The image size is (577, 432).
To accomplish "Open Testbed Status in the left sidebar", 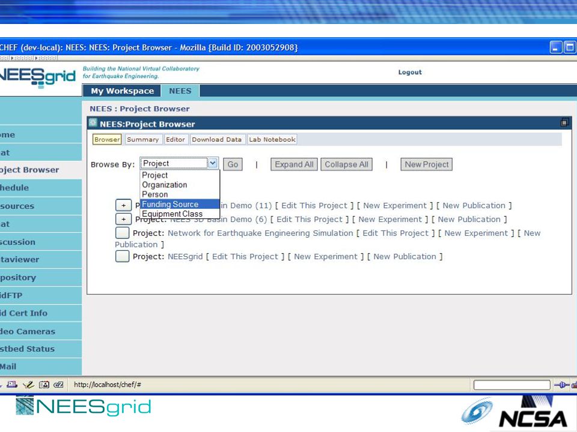I will pos(41,349).
